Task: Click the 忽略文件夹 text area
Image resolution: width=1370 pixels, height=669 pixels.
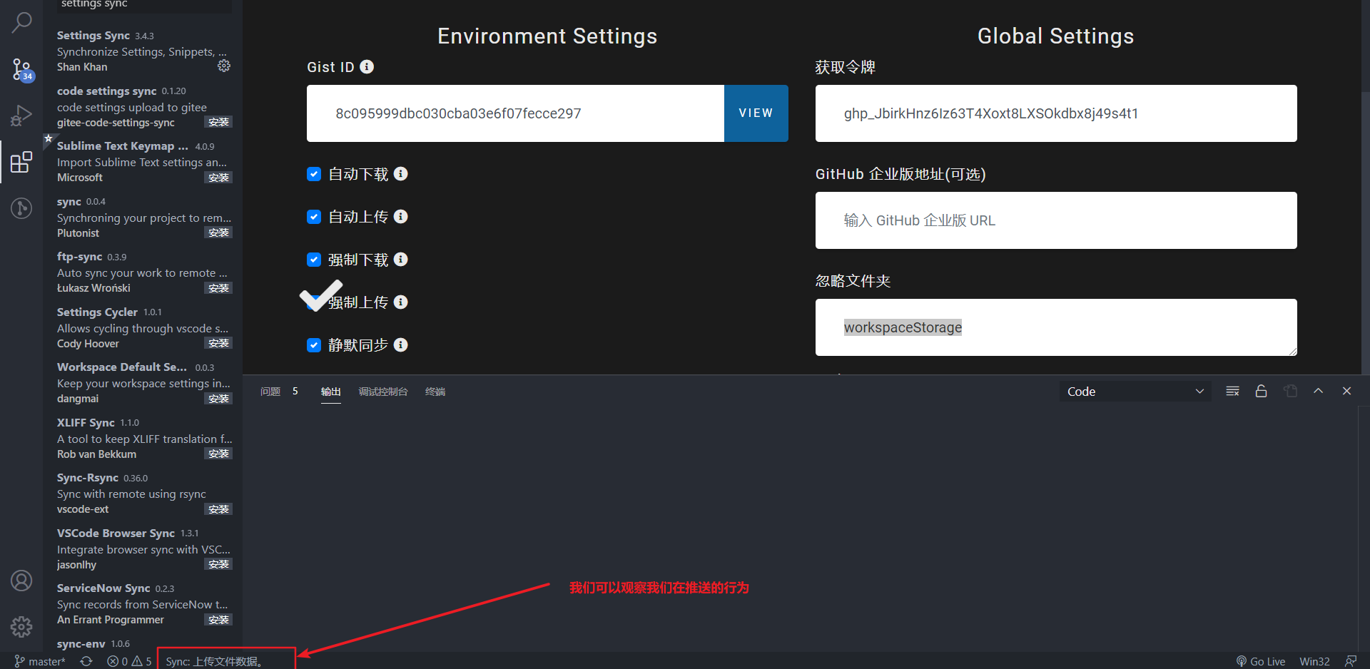Action: [x=1056, y=327]
